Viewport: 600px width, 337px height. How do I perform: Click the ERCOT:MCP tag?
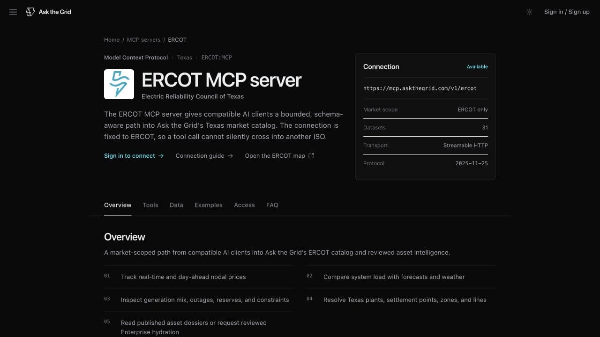click(217, 58)
